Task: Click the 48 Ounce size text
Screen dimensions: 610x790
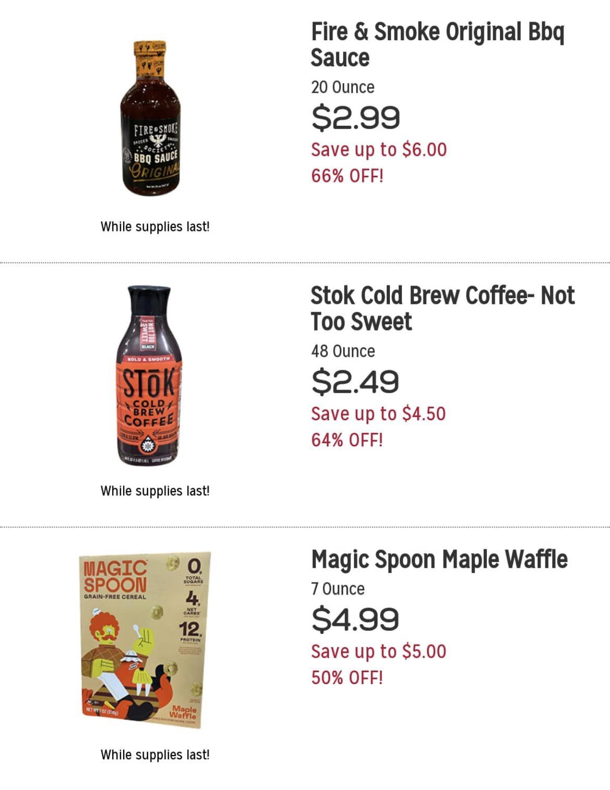Action: (343, 351)
